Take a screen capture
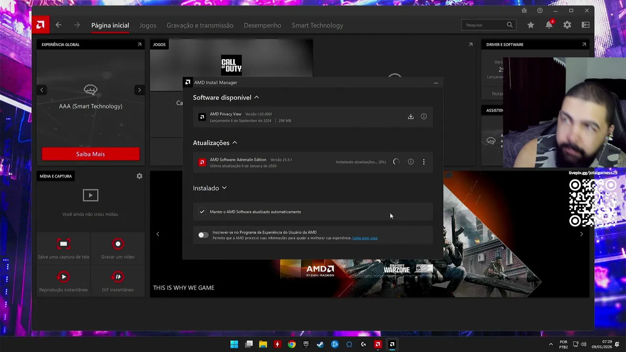 point(63,248)
